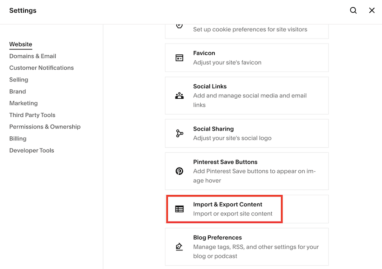Viewport: 382px width, 269px height.
Task: Open Brand settings
Action: pos(17,91)
